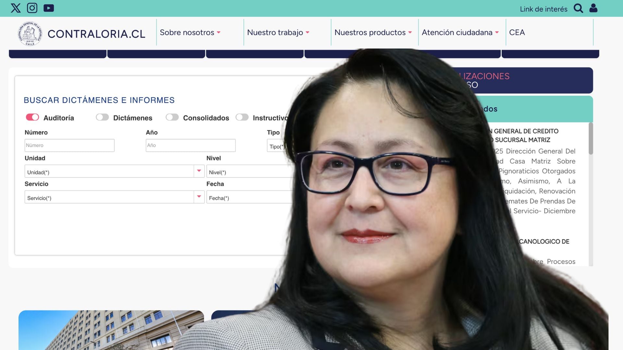Click inside the Número input field
Screen dimensions: 623x350
coord(69,145)
